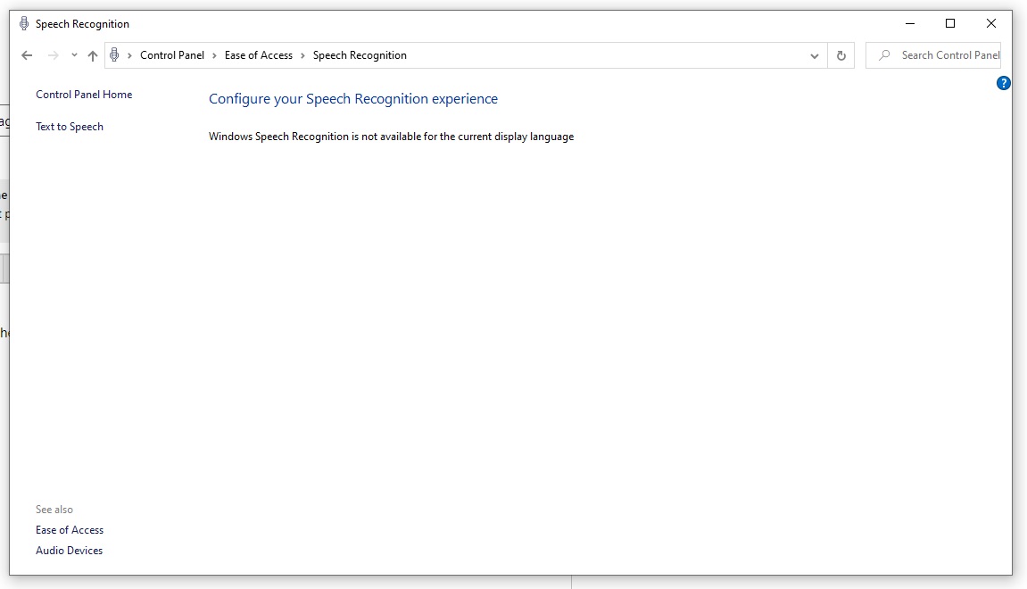
Task: Expand the address bar history dropdown
Action: [x=814, y=55]
